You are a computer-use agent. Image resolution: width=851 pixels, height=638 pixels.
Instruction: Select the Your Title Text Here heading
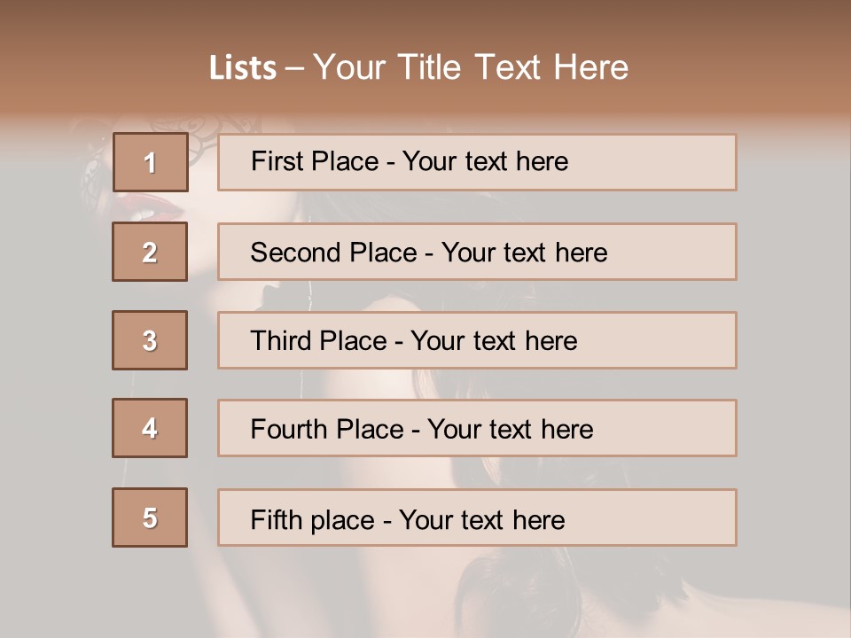click(x=471, y=67)
